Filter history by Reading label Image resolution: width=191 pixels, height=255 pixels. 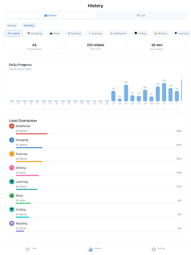(x=74, y=33)
